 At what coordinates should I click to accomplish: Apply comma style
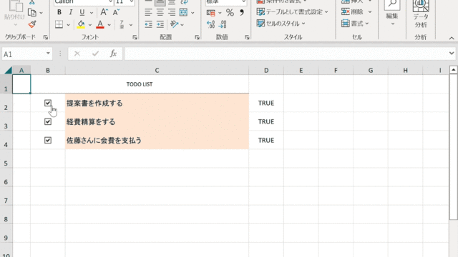click(x=242, y=13)
